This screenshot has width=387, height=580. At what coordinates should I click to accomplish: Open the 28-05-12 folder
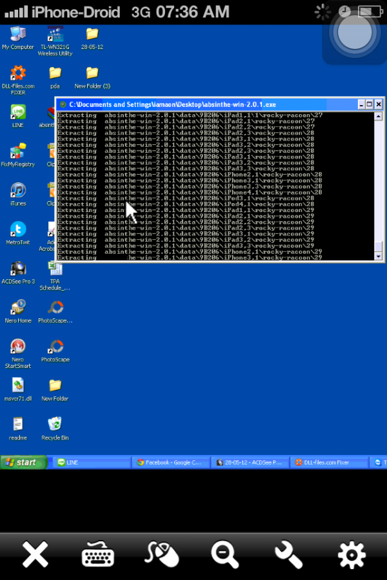[92, 39]
